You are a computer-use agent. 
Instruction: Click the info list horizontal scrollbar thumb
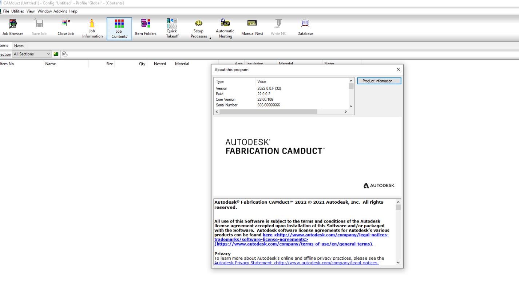268,112
